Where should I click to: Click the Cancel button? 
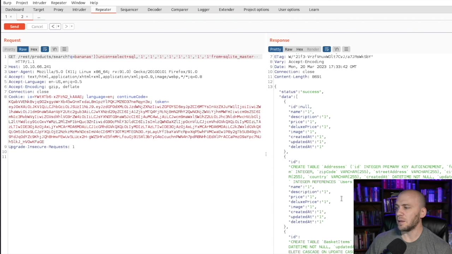tap(37, 26)
